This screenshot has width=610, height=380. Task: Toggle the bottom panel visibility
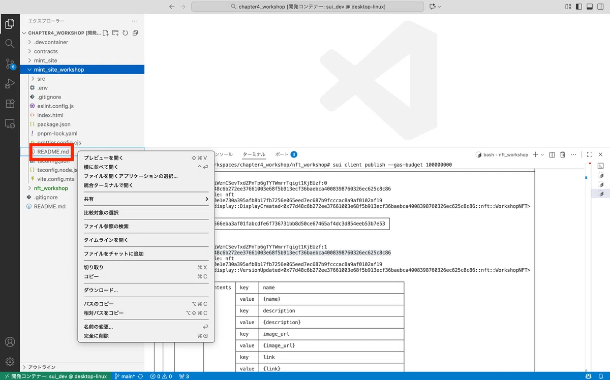click(x=589, y=7)
